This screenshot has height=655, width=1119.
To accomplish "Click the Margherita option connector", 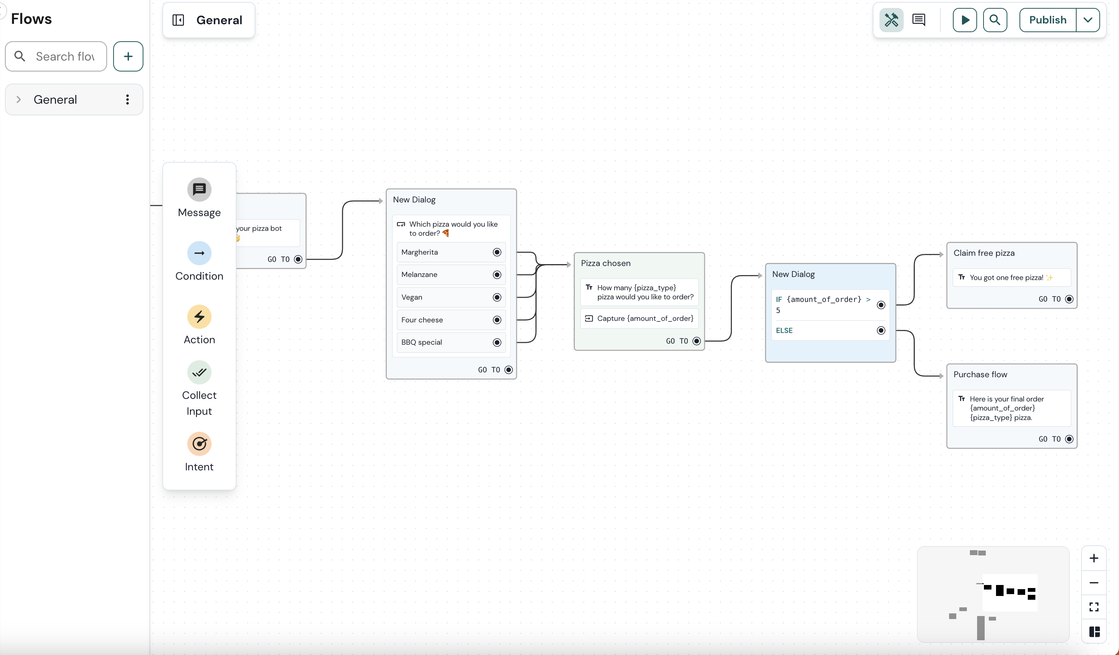I will (497, 252).
